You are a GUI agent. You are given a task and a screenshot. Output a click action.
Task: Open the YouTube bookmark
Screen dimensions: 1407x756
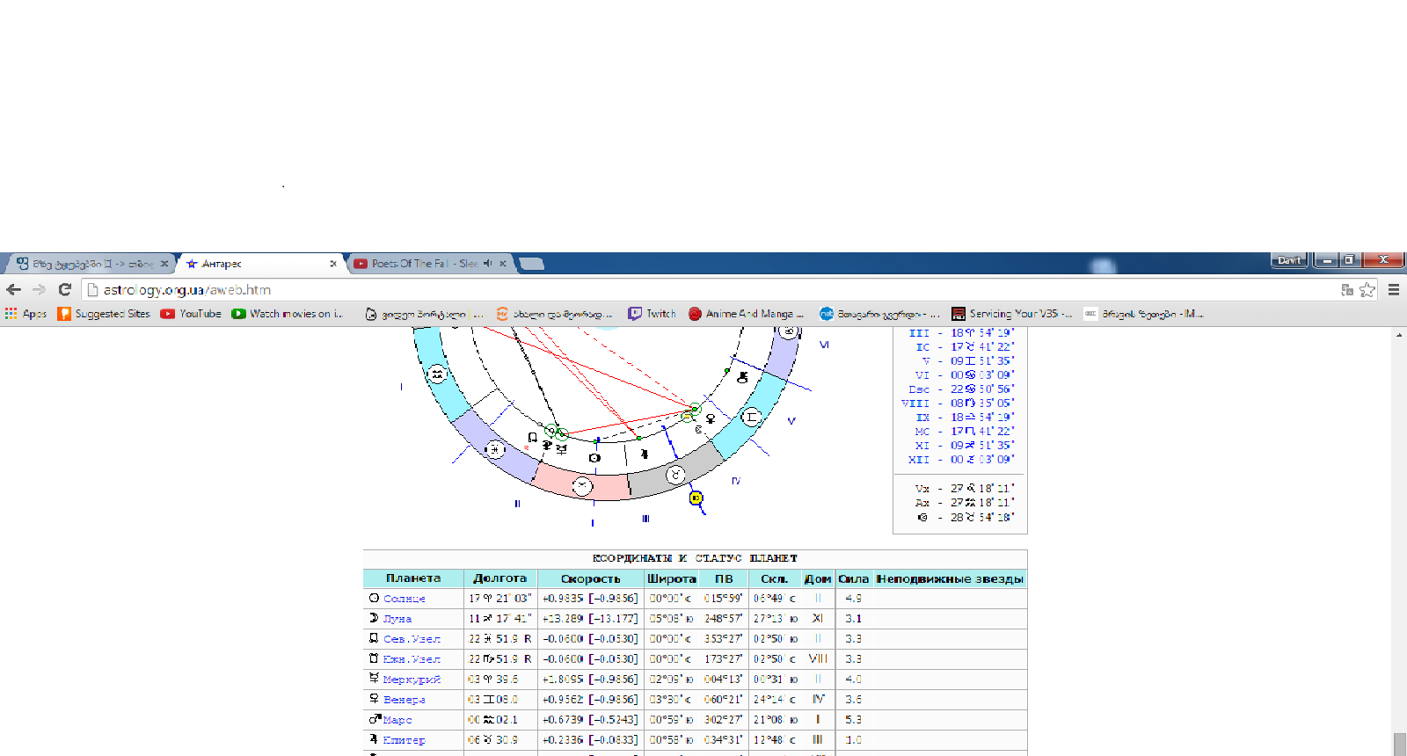(191, 314)
